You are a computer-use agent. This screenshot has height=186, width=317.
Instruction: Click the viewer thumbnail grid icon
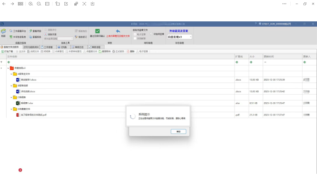[x=21, y=4]
